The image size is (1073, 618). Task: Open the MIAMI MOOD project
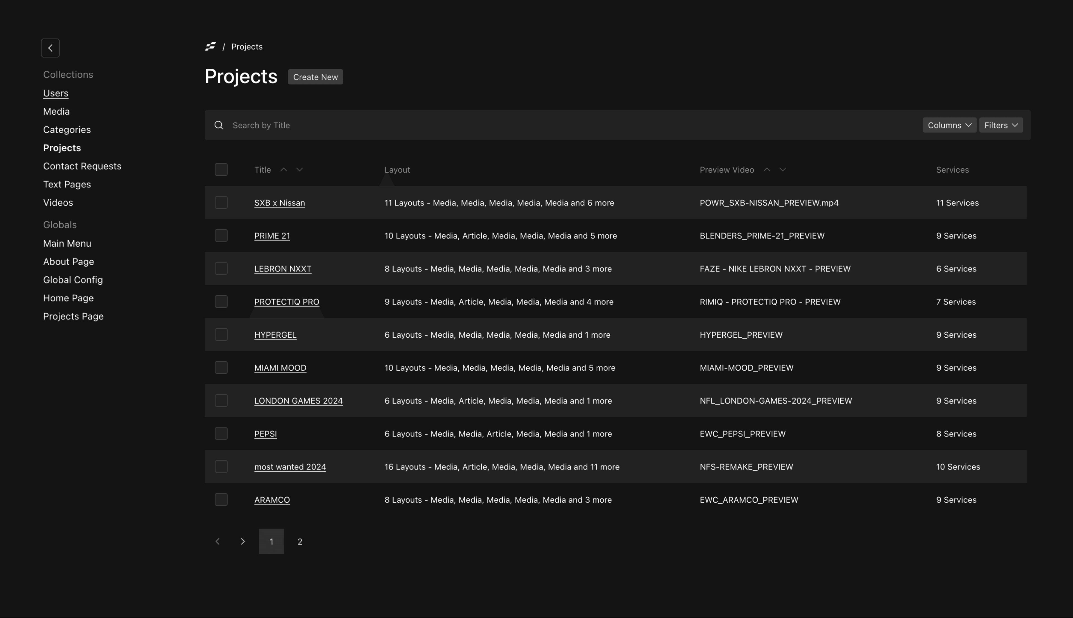click(x=280, y=368)
